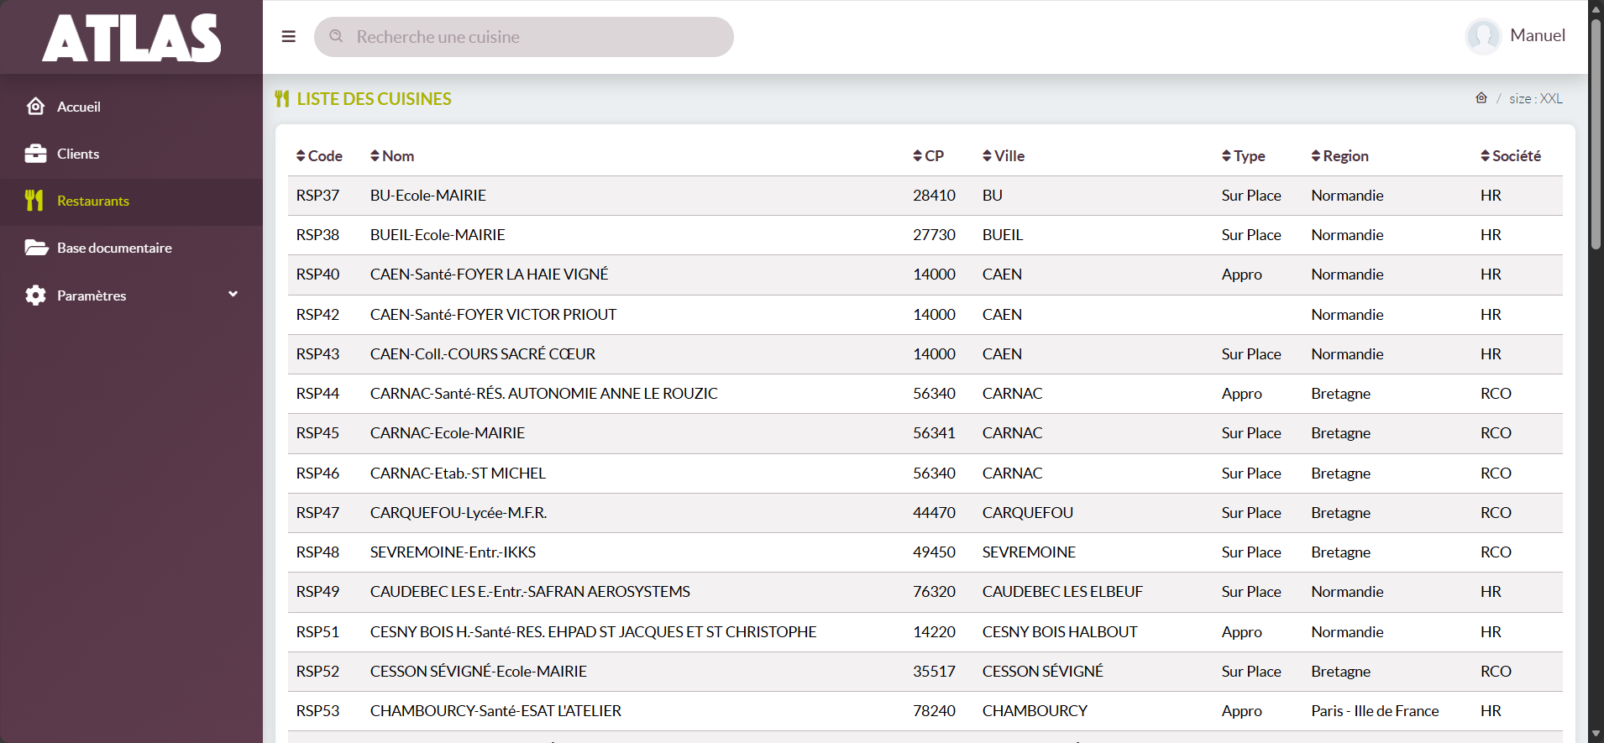Open the user avatar picture
Viewport: 1604px width, 743px height.
(x=1483, y=36)
